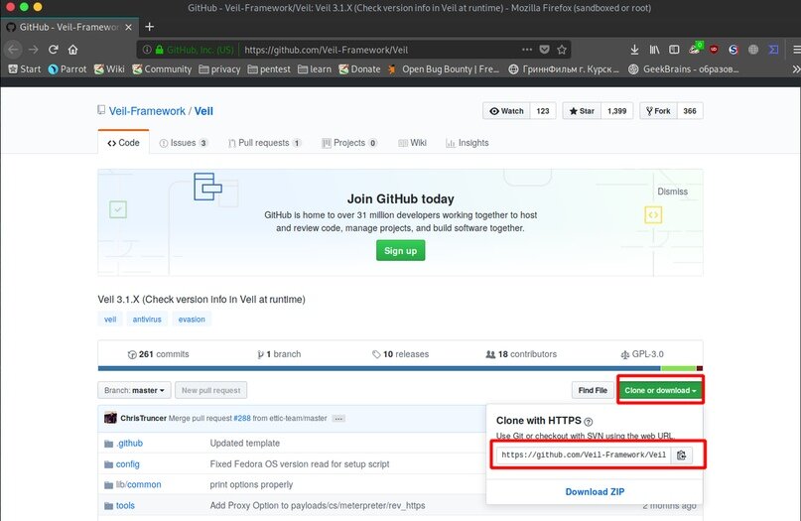Select the evasion topic tag
This screenshot has height=521, width=801.
point(192,320)
